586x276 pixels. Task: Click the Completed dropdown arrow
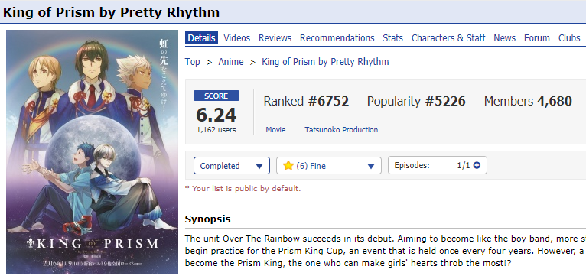point(259,166)
